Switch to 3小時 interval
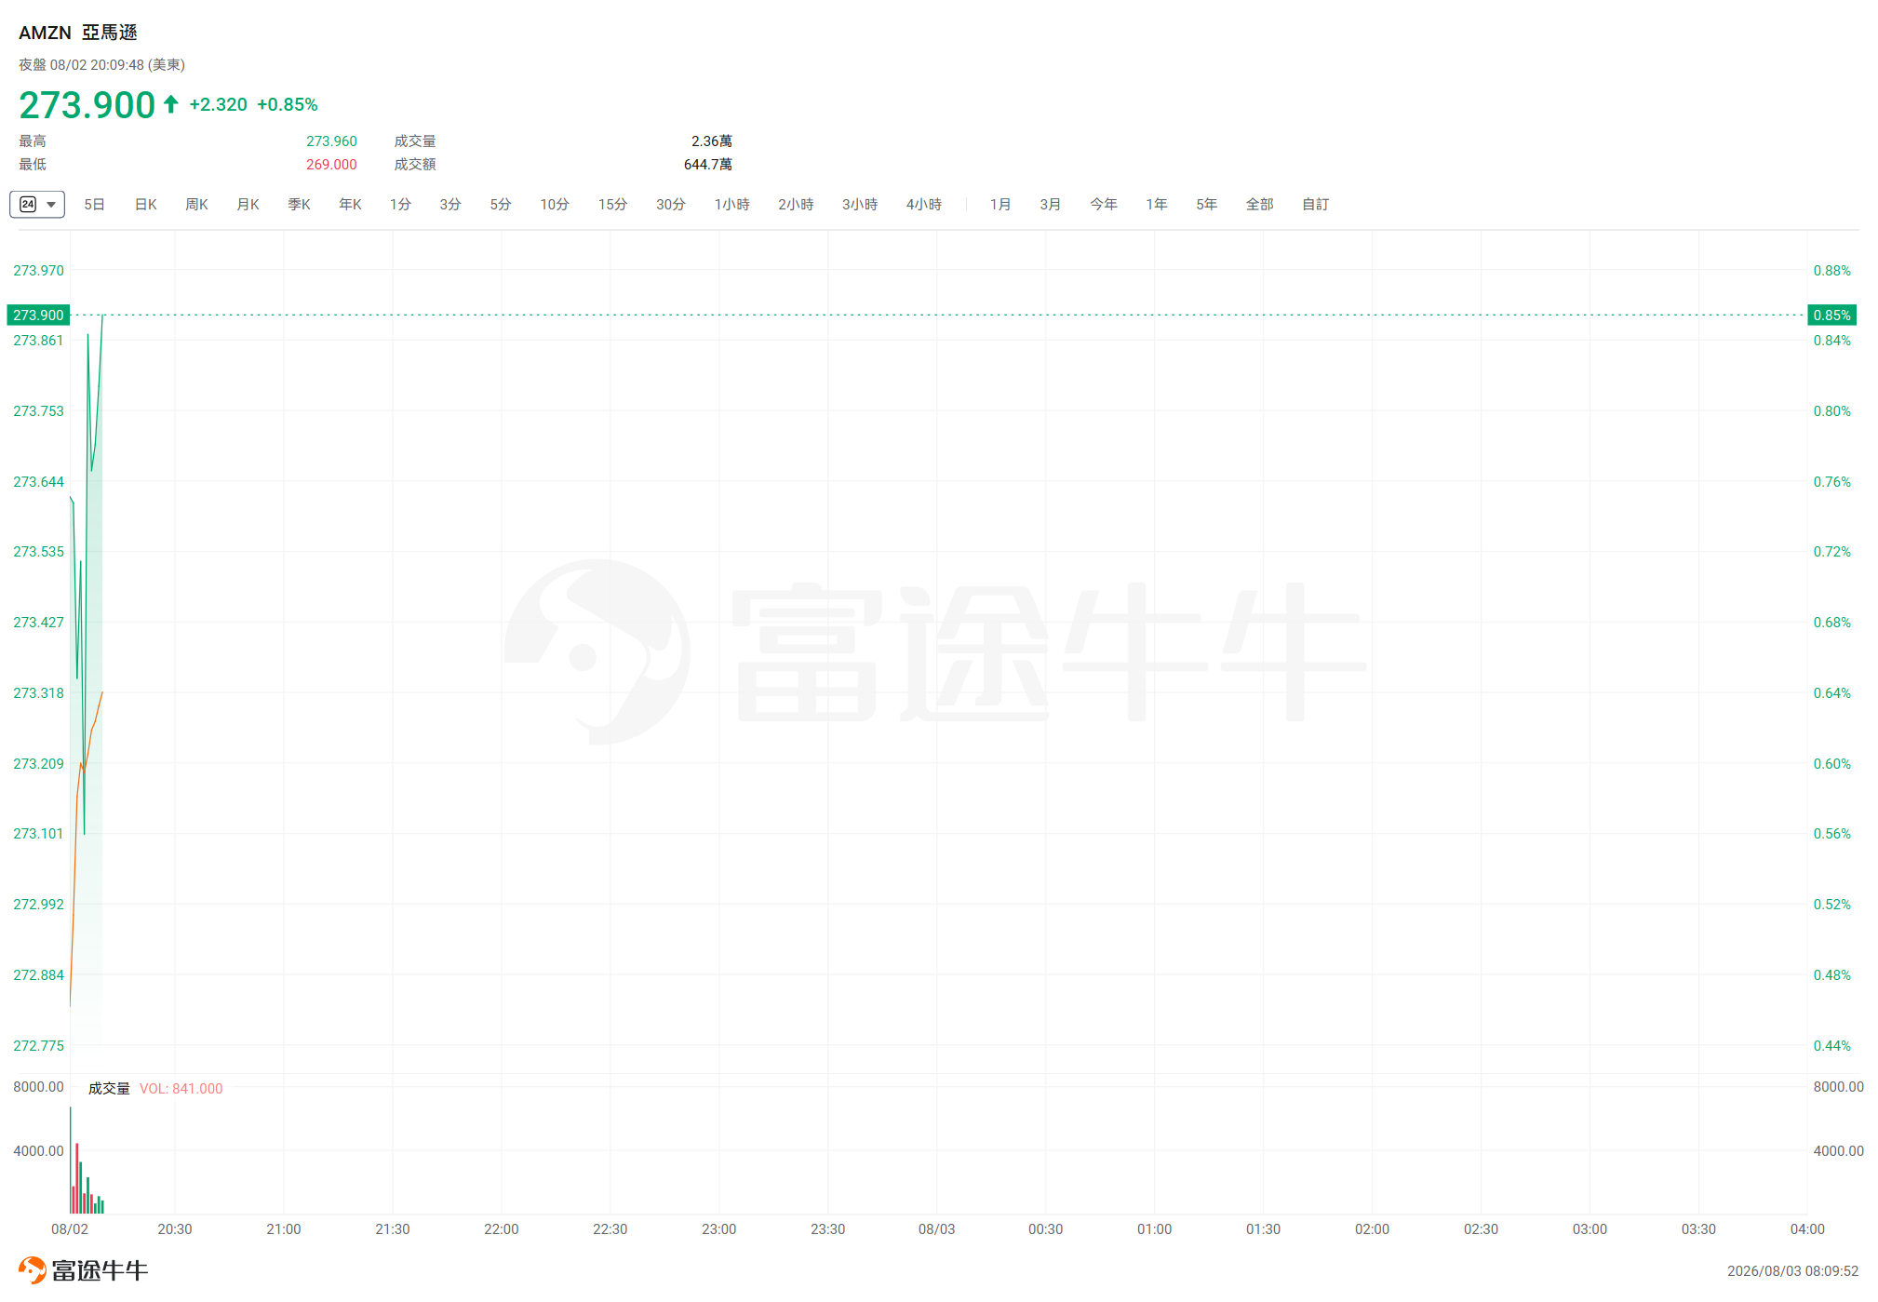The height and width of the screenshot is (1302, 1878). (860, 204)
